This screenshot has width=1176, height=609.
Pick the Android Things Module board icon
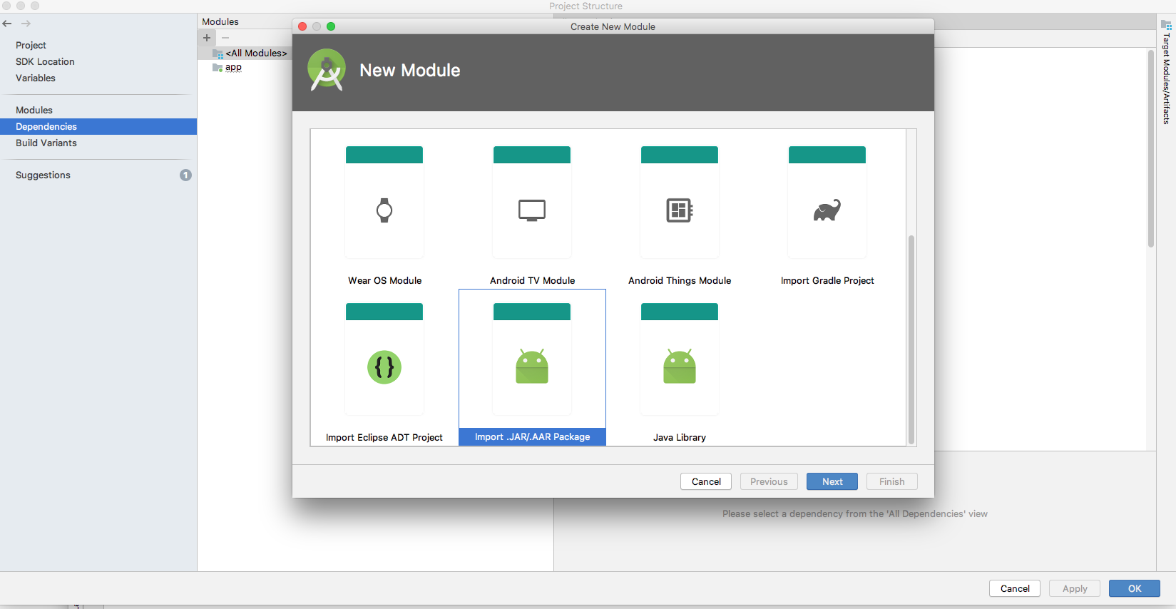[x=680, y=210]
